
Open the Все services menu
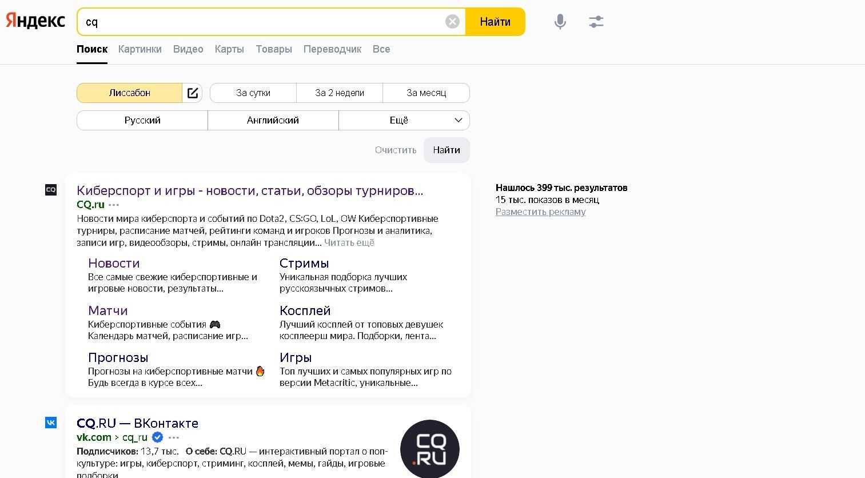[x=381, y=49]
